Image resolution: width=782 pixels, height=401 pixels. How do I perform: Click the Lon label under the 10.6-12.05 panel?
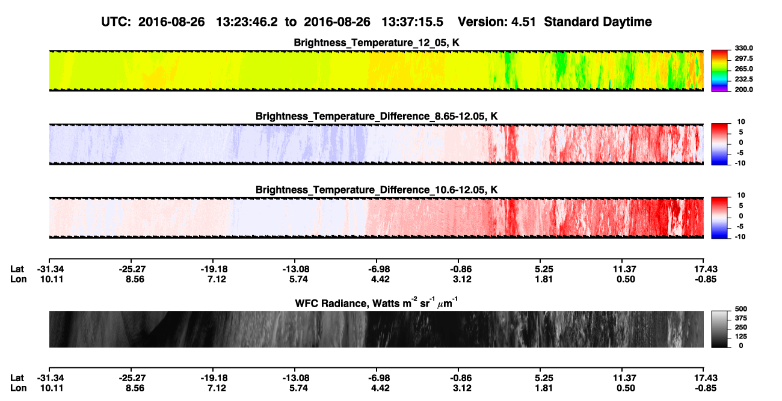[x=17, y=279]
